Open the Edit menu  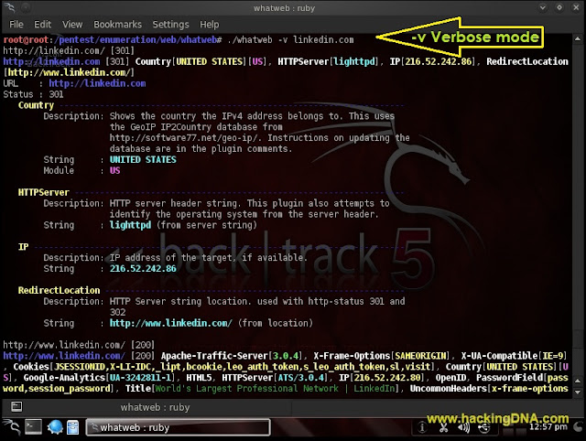click(x=43, y=25)
